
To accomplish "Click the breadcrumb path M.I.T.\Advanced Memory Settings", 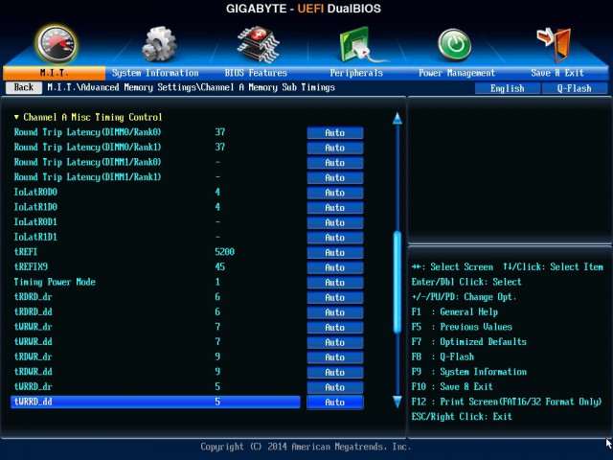I will click(122, 87).
